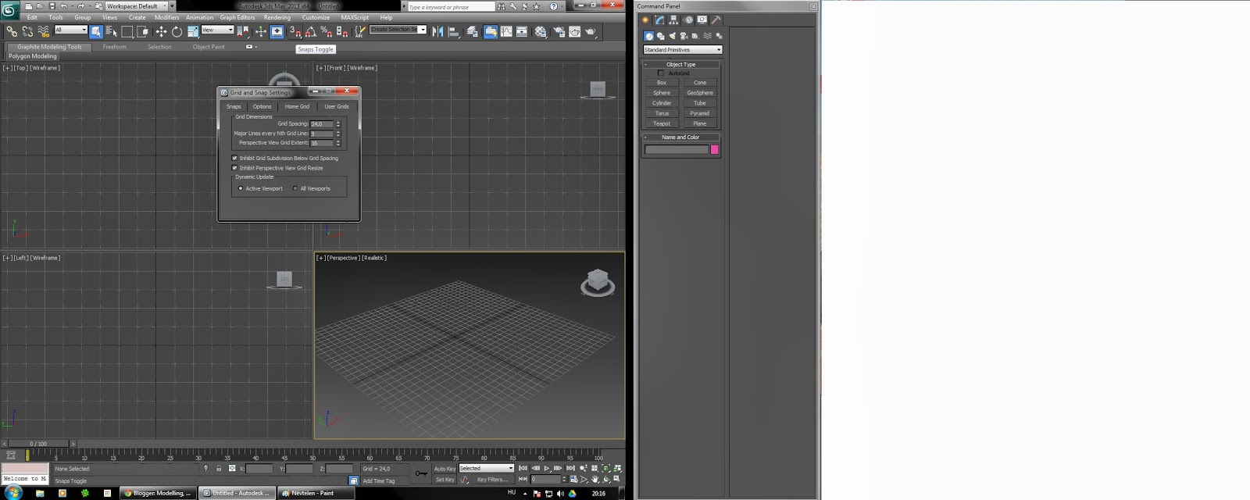Click the Set Keys key icon

pyautogui.click(x=421, y=473)
